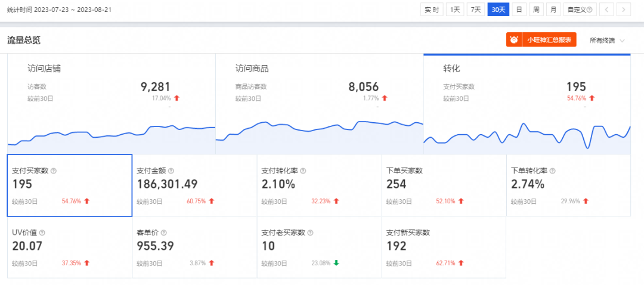This screenshot has height=285, width=644.
Task: Switch time range to 7天
Action: [x=475, y=10]
